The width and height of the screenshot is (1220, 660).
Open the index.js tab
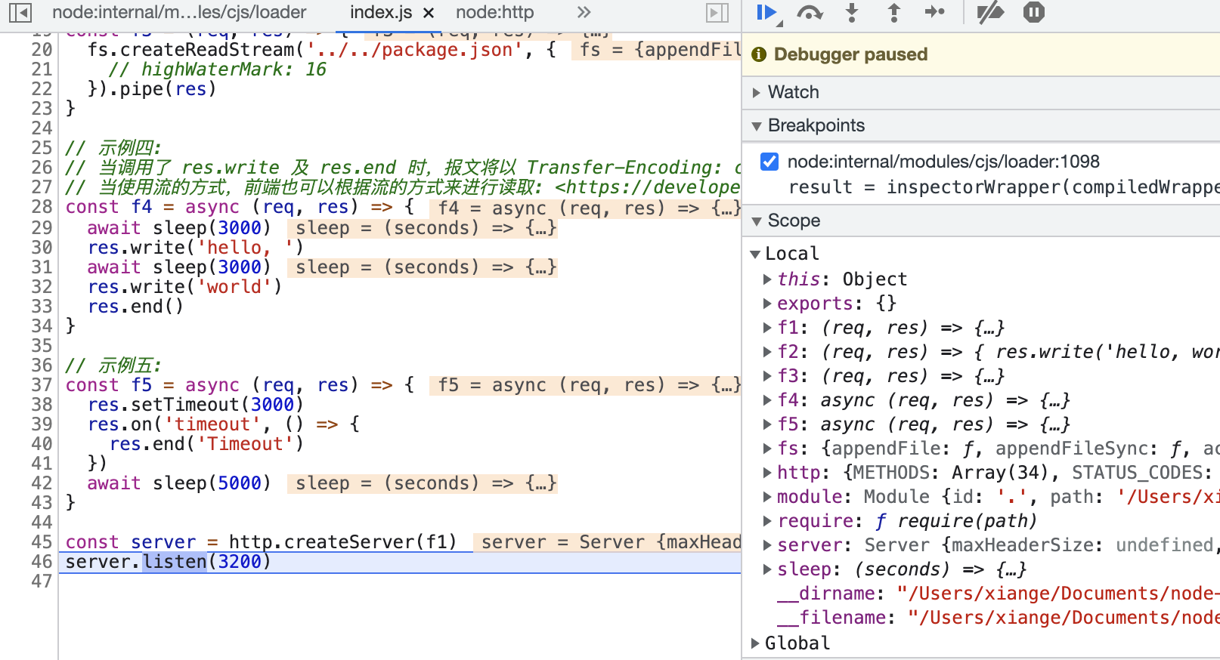point(381,12)
